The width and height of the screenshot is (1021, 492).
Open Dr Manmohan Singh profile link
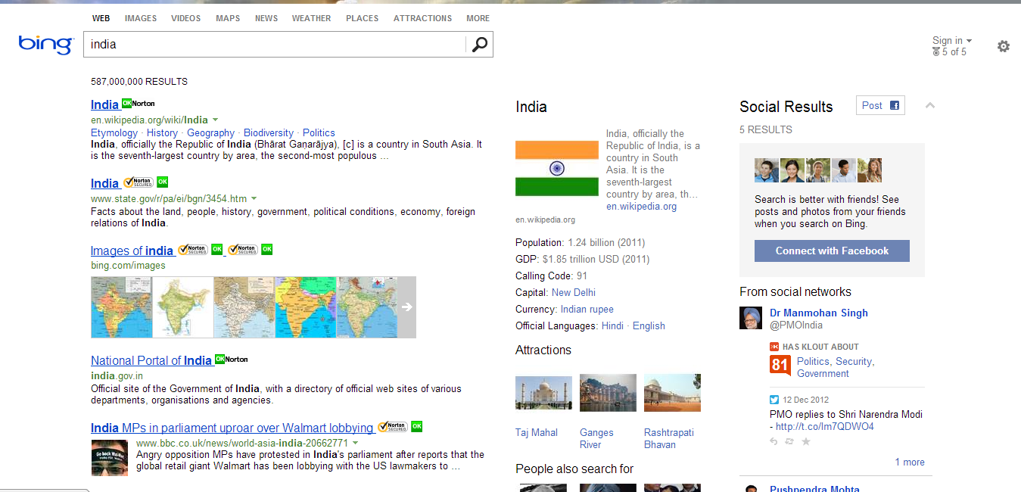click(819, 313)
